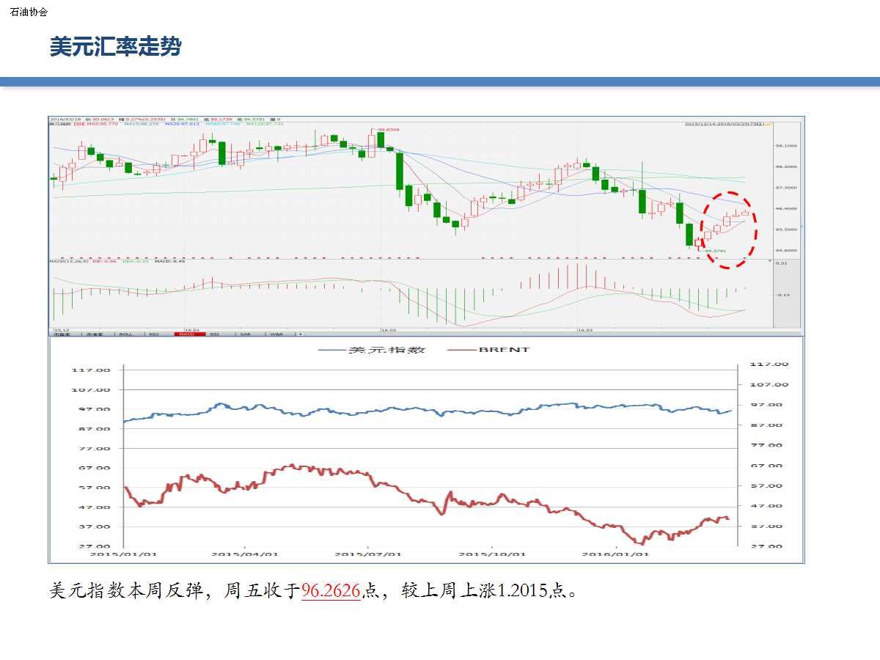Click the 96.4000 price axis label
This screenshot has height=660, width=880.
[x=786, y=209]
